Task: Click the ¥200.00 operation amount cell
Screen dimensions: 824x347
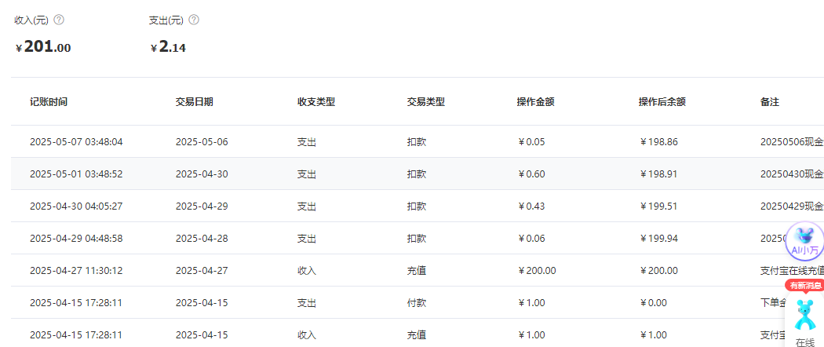Action: (538, 271)
